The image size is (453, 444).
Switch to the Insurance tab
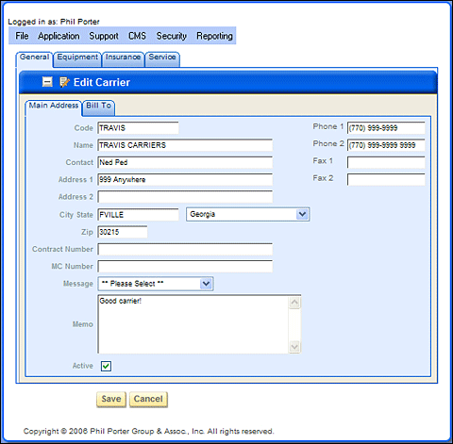(x=123, y=58)
